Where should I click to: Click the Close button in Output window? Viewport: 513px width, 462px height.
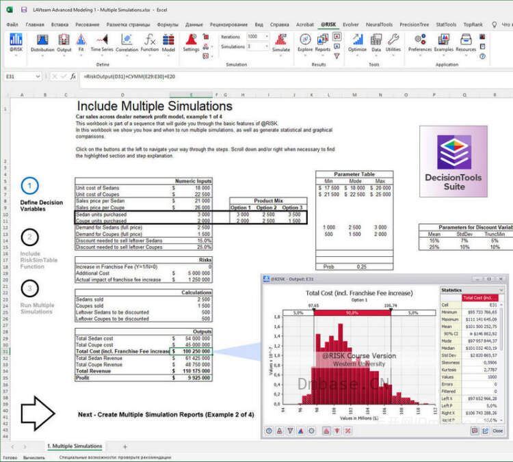click(497, 431)
